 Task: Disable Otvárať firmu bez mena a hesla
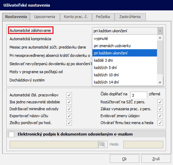[160, 123]
